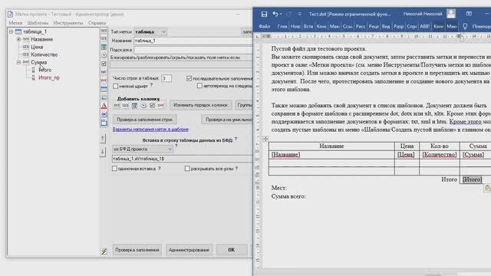The image size is (491, 276).
Task: Click the таблица_1.xlt path field
Action: point(182,159)
